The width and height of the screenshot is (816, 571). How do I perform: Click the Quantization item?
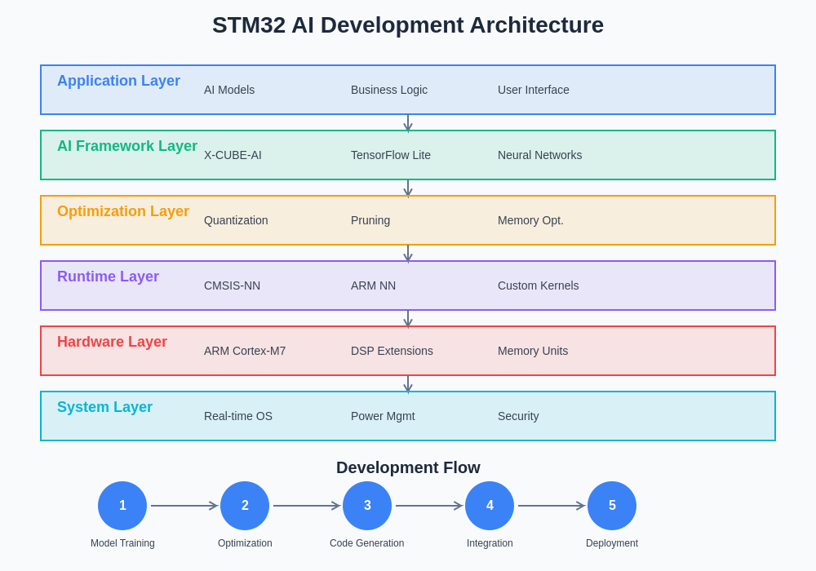pyautogui.click(x=236, y=220)
